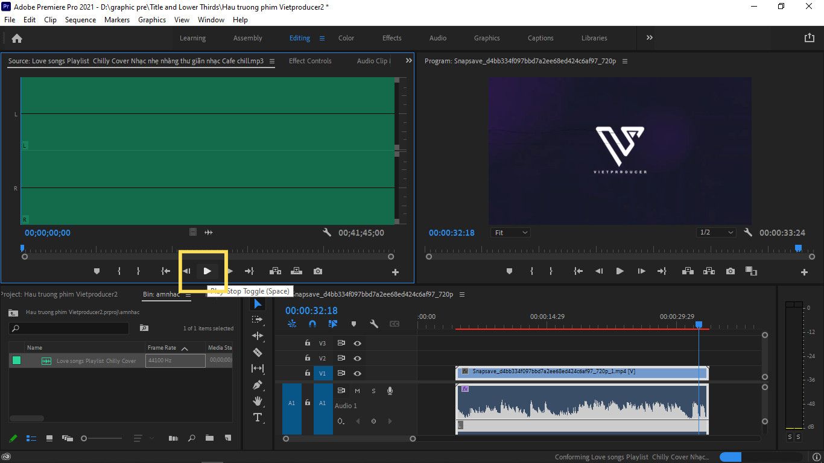Toggle lock on V3 track
Viewport: 824px width, 463px height.
308,343
